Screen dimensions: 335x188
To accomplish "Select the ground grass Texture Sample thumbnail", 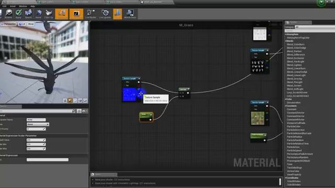I will (258, 119).
